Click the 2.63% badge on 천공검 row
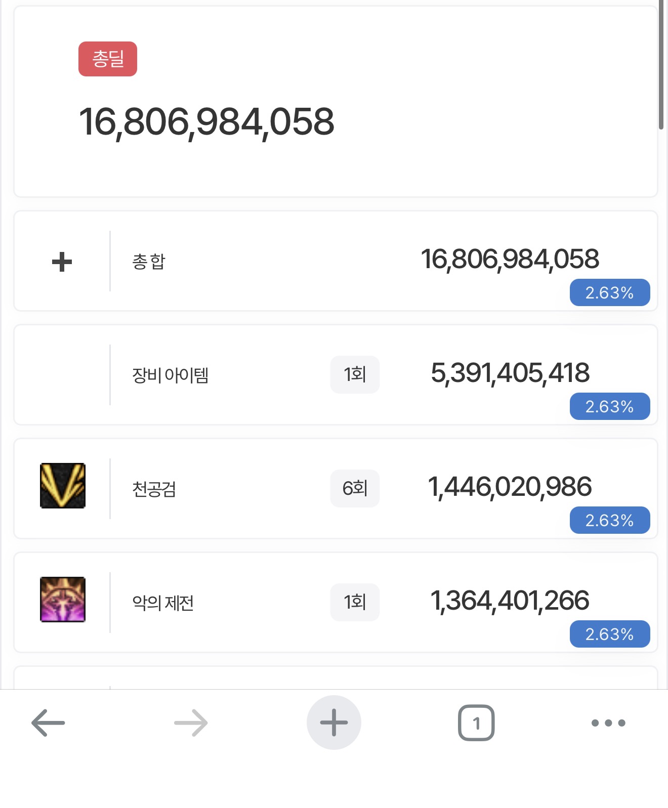 pyautogui.click(x=609, y=520)
